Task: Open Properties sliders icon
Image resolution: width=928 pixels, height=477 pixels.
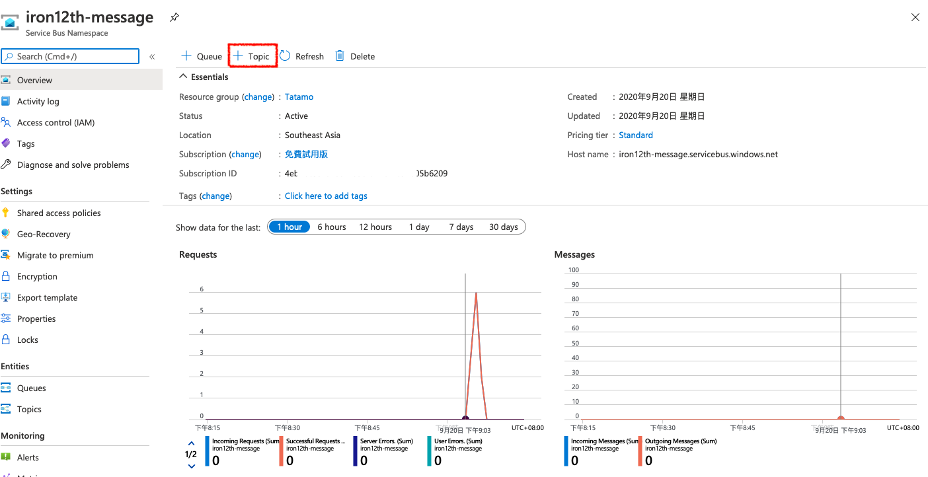Action: pyautogui.click(x=6, y=318)
